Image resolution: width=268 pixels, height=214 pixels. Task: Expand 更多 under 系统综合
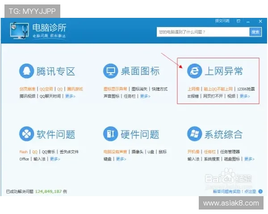click(x=249, y=159)
